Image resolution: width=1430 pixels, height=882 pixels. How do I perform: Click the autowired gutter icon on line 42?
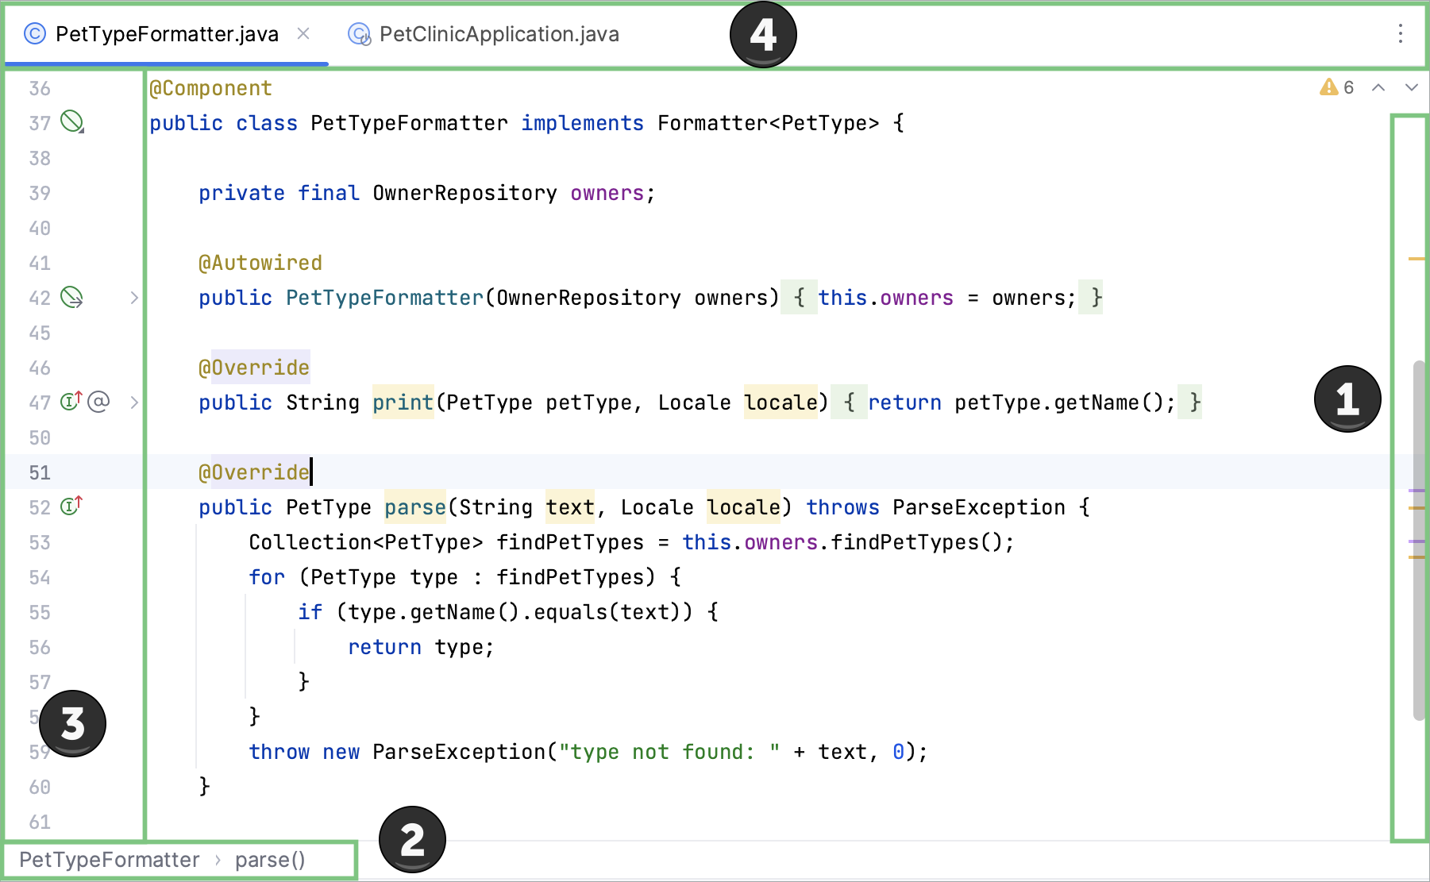(x=72, y=298)
